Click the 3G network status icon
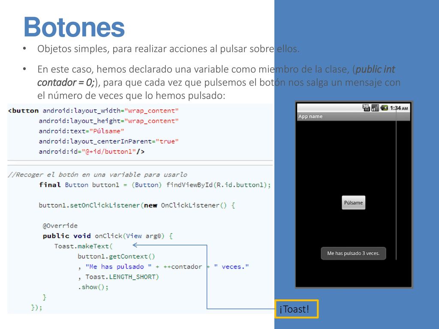 pos(366,108)
